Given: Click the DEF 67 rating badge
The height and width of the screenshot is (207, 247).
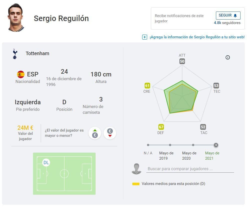Looking at the screenshot, I should [161, 127].
